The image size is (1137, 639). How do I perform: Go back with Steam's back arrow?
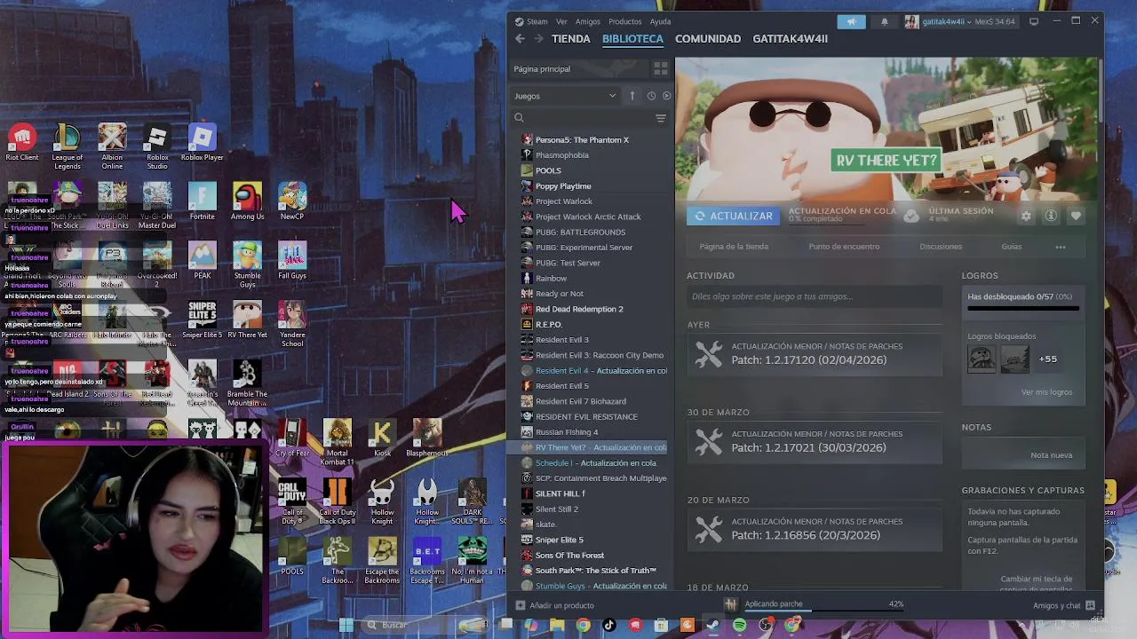coord(520,39)
